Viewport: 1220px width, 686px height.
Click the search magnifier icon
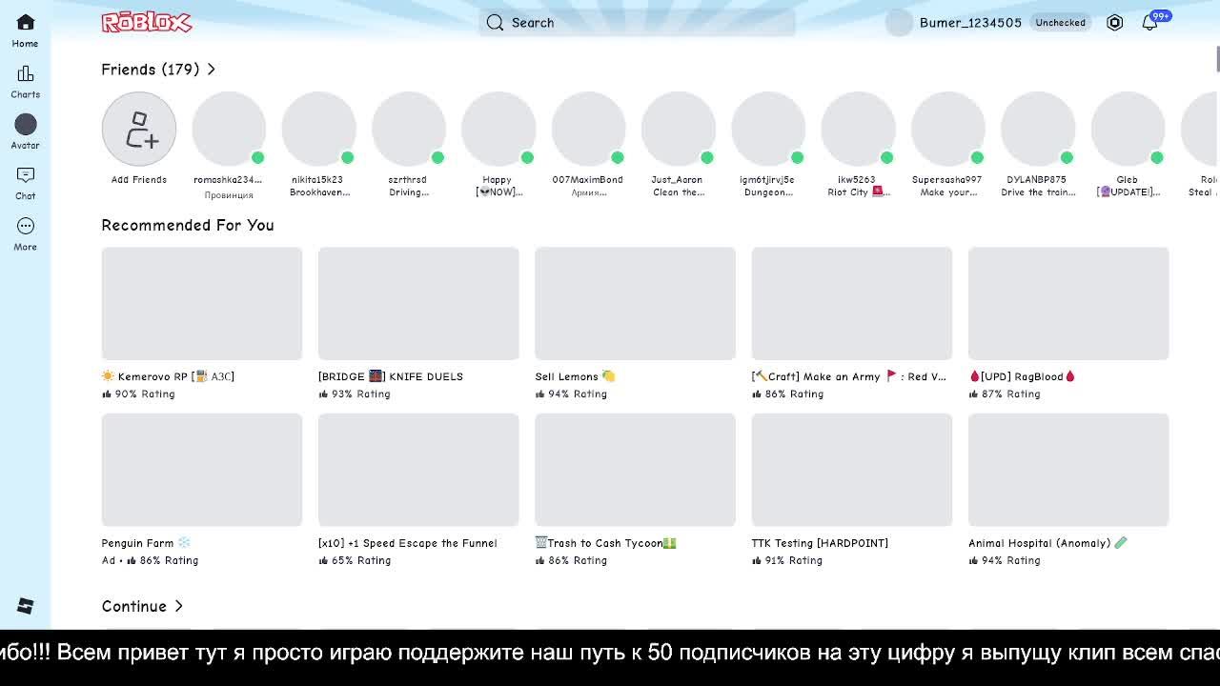pyautogui.click(x=495, y=23)
